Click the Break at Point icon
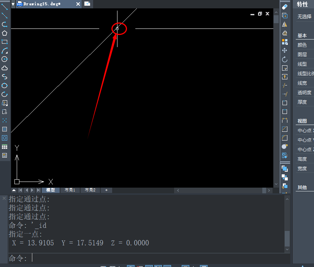This screenshot has width=314, height=267. coord(285,103)
